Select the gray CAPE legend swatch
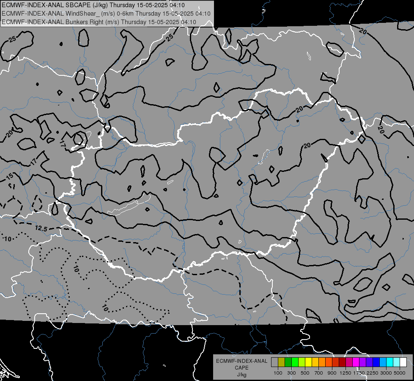This screenshot has height=381, width=414. tap(274, 362)
